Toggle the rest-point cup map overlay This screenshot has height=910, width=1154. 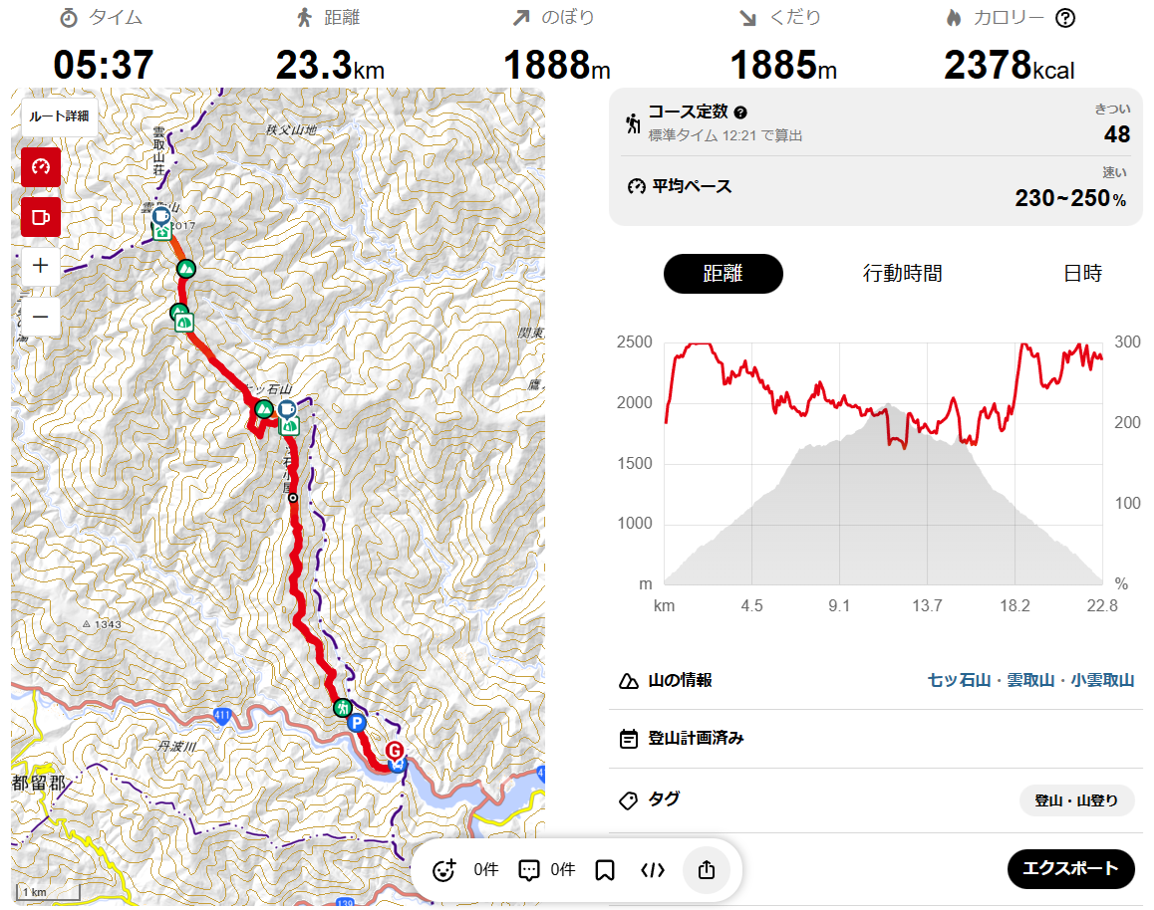(x=41, y=216)
